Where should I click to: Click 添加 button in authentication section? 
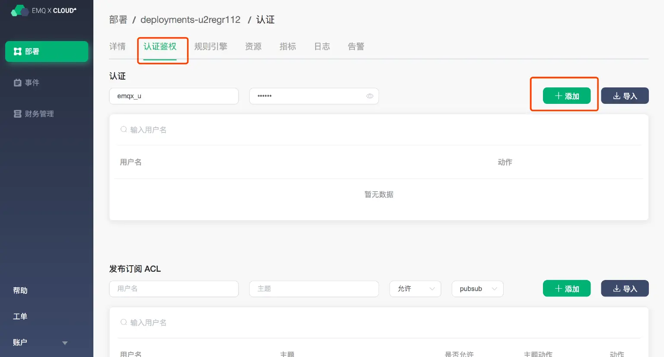point(566,96)
